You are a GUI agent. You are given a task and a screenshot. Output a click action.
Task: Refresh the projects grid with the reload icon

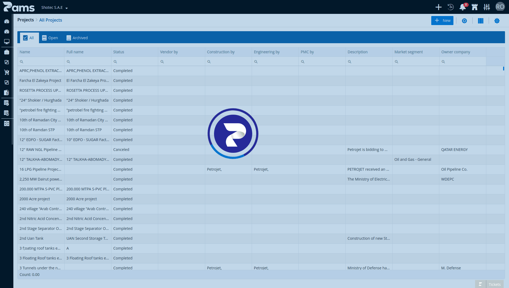464,21
